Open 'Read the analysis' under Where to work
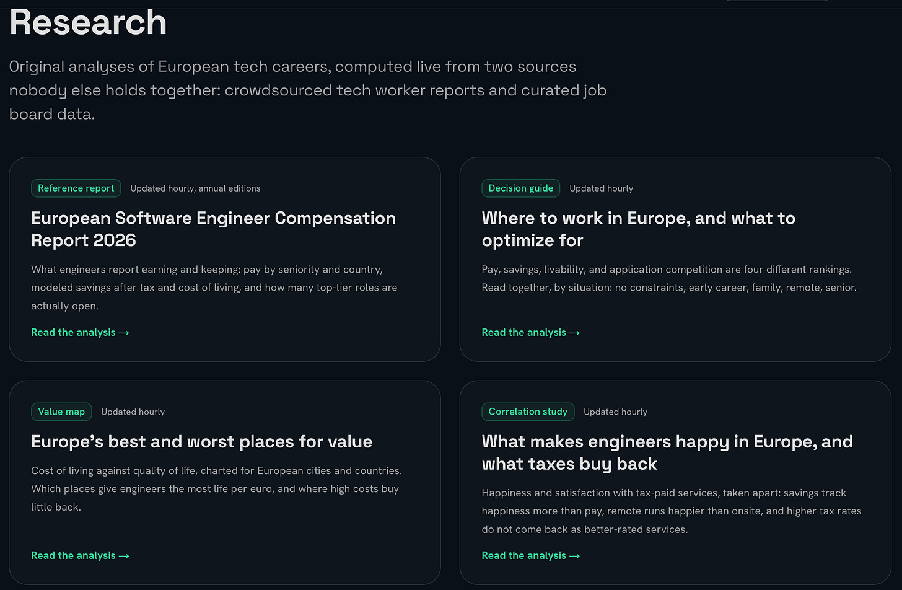Image resolution: width=902 pixels, height=590 pixels. [531, 333]
